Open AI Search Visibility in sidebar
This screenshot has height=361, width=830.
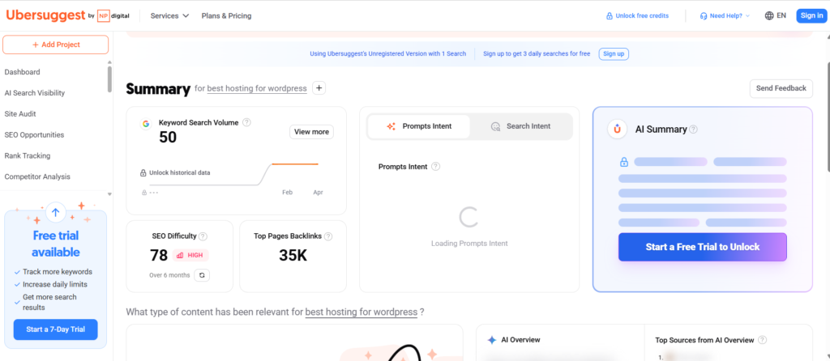click(34, 93)
